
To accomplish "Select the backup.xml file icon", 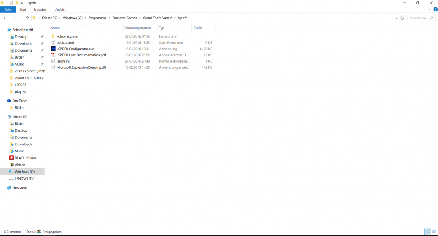I will [x=53, y=42].
